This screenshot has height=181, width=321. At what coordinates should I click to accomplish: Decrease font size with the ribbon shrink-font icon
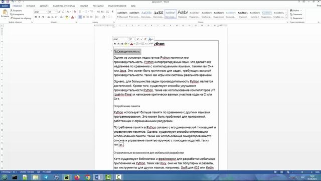click(x=63, y=12)
